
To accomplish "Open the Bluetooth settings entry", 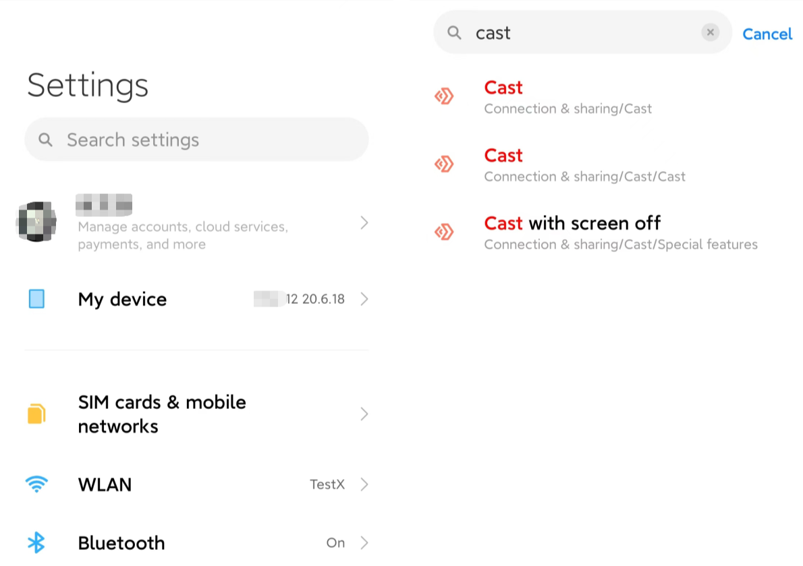I will [x=196, y=542].
